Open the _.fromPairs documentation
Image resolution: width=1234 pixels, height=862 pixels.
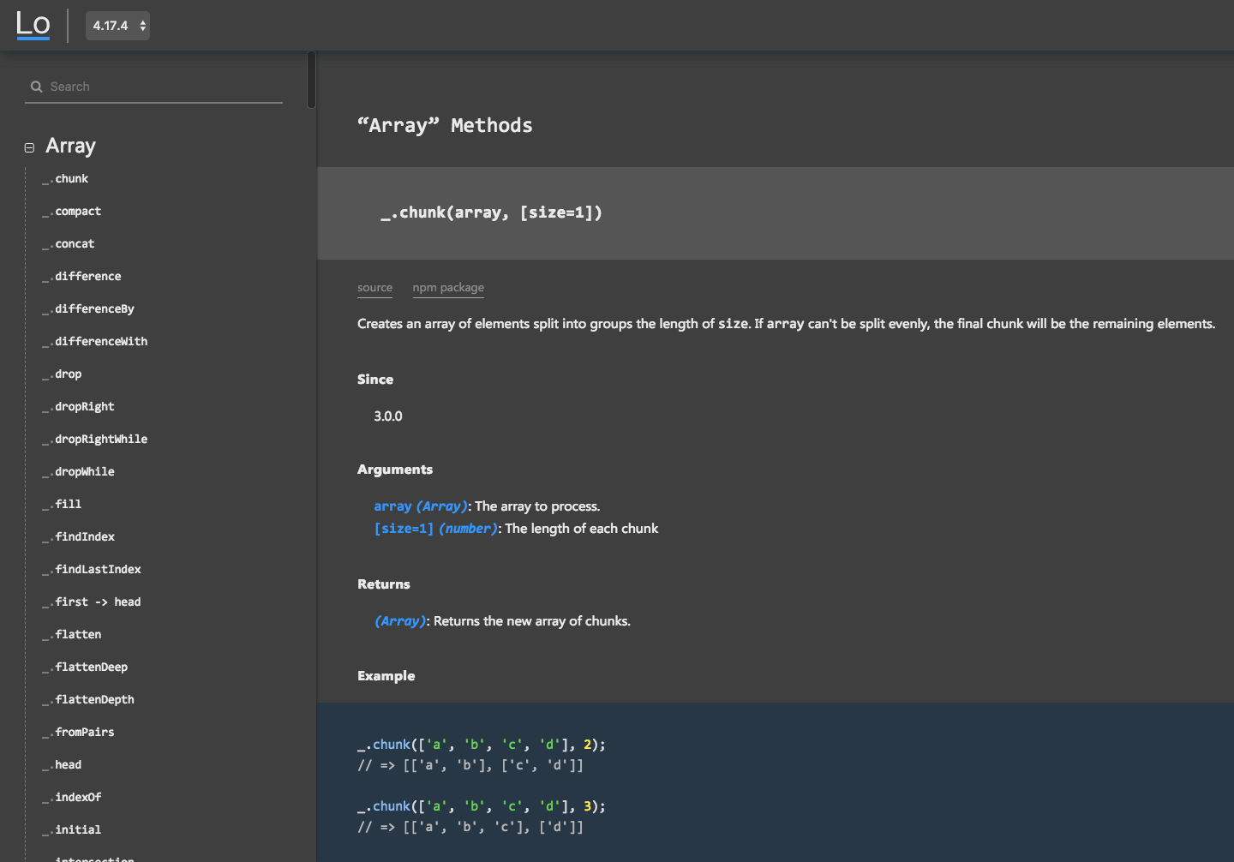[84, 732]
